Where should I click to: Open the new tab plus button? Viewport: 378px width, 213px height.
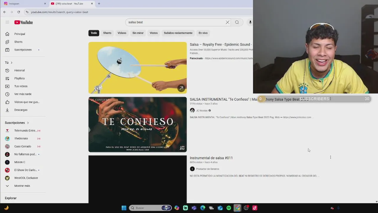tap(99, 4)
